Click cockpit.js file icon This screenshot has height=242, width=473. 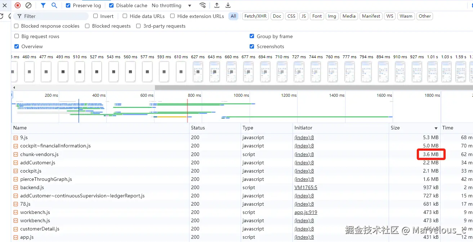(15, 171)
